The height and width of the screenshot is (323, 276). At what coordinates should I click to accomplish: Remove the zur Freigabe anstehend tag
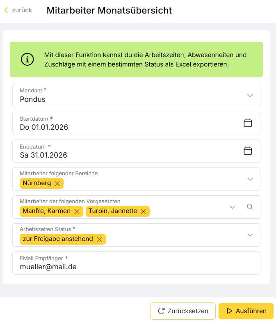[99, 239]
